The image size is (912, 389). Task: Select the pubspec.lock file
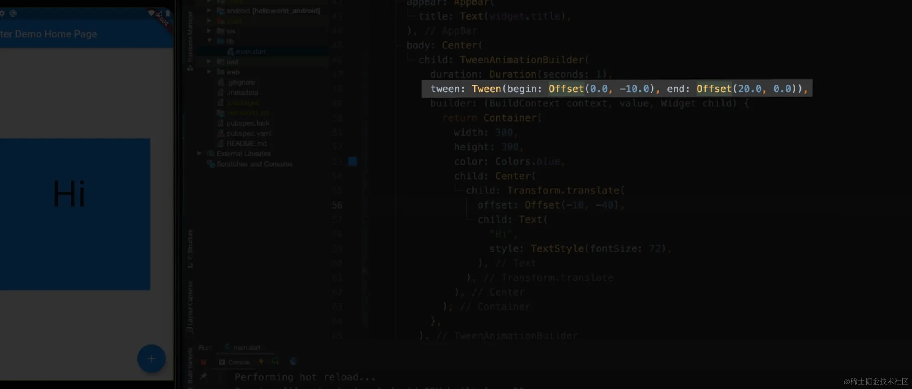pyautogui.click(x=248, y=123)
